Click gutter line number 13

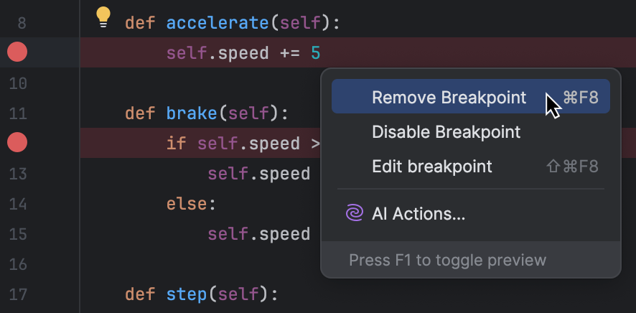click(x=19, y=174)
